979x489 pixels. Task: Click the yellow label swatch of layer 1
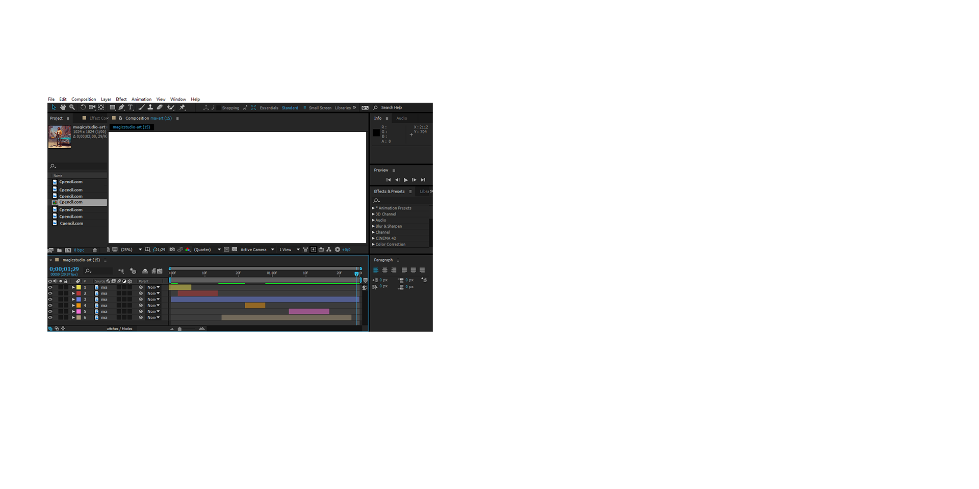(x=79, y=287)
